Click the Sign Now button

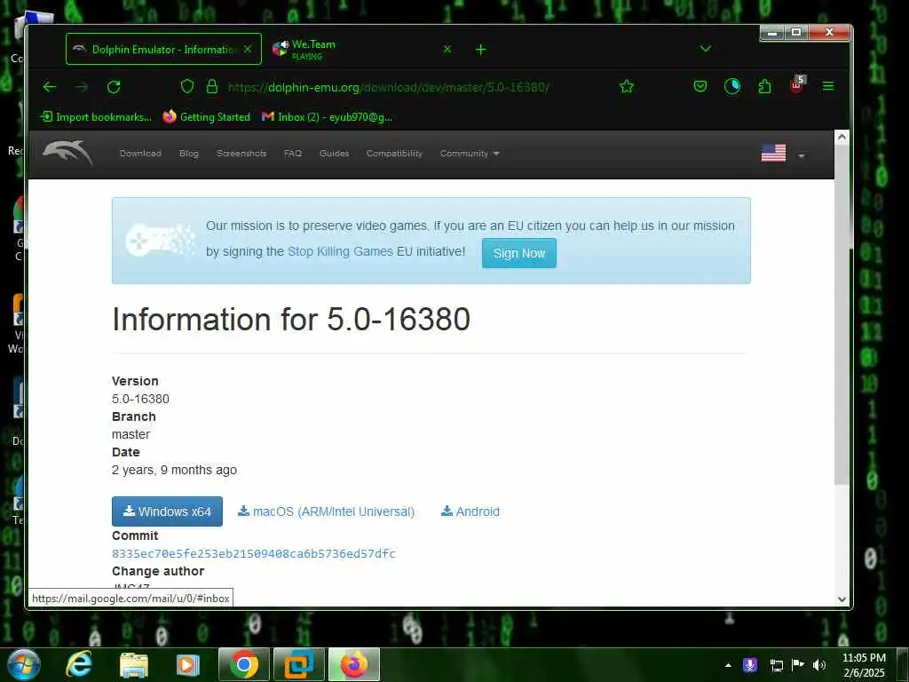pos(518,253)
